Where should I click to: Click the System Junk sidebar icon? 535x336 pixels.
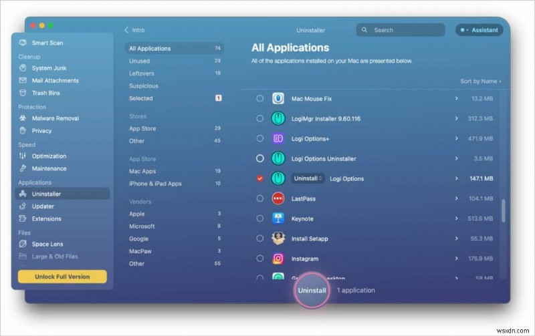(23, 68)
